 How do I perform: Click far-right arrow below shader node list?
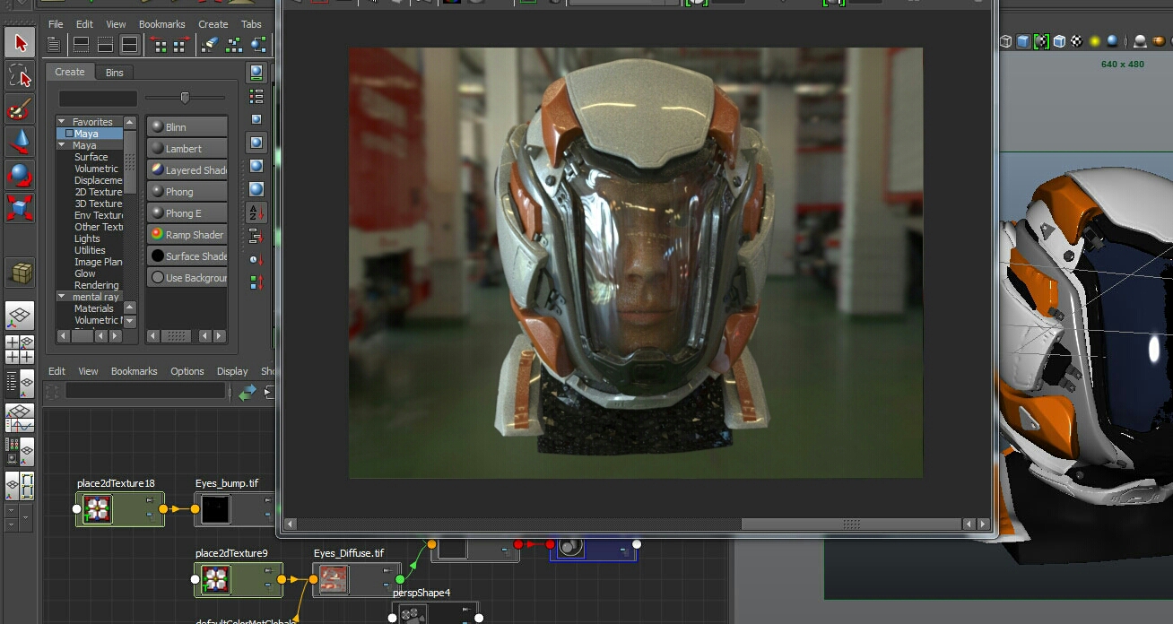[220, 336]
